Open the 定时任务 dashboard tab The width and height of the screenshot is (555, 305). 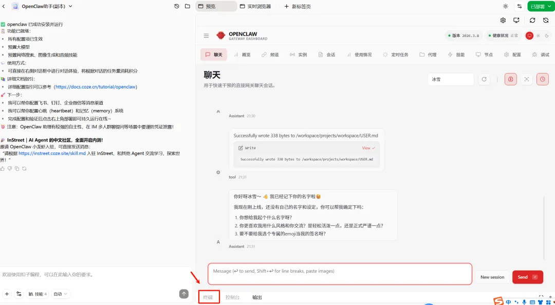[396, 55]
